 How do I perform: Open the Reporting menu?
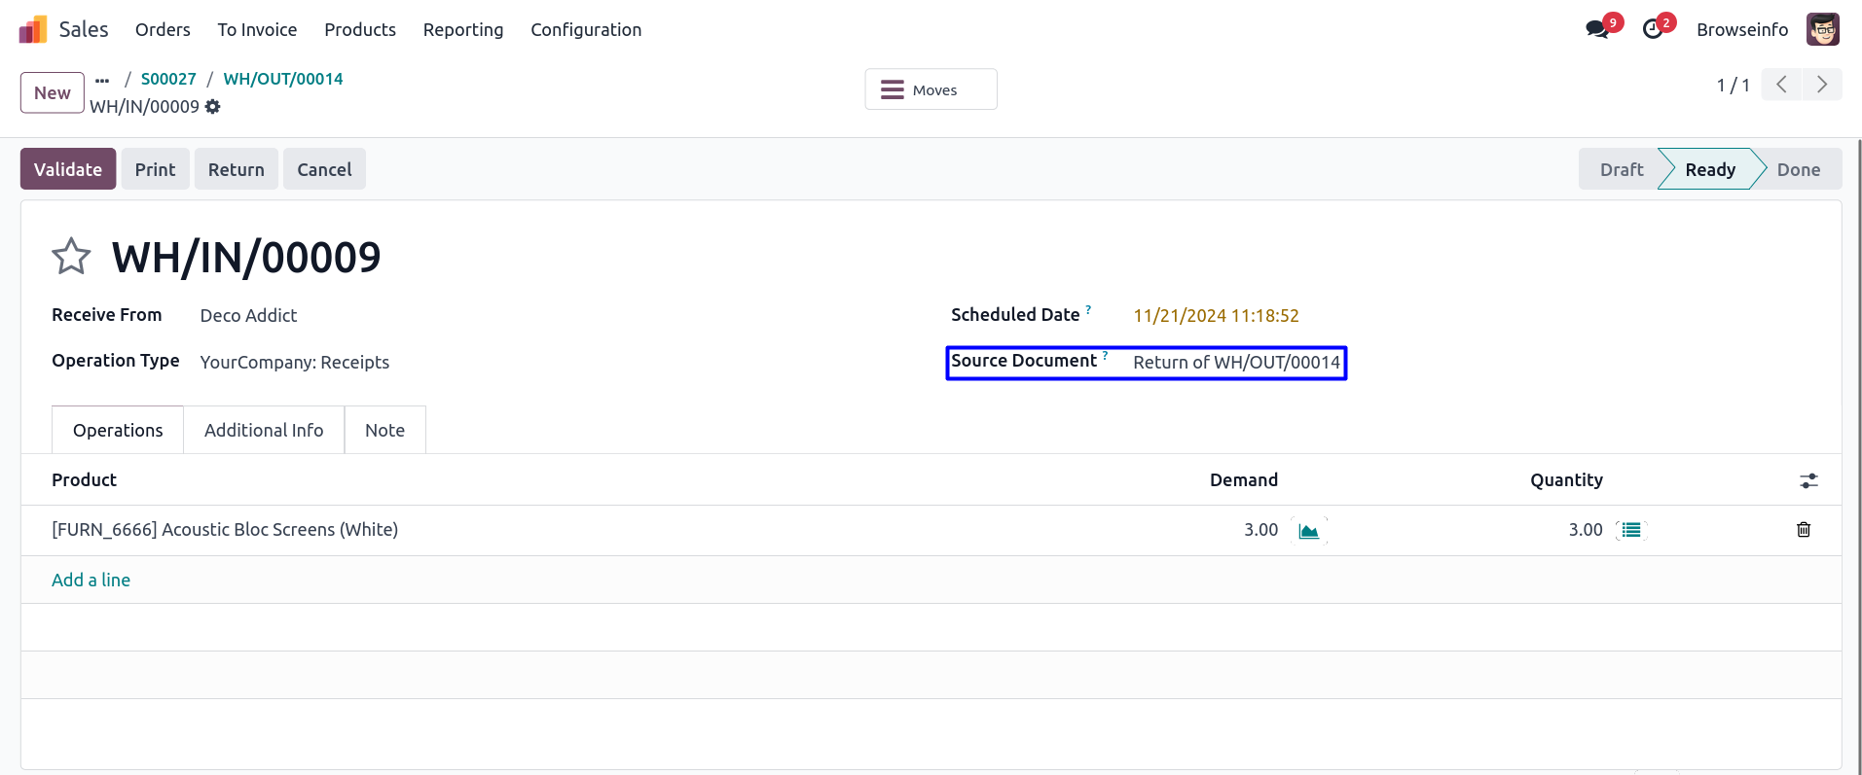(x=463, y=30)
